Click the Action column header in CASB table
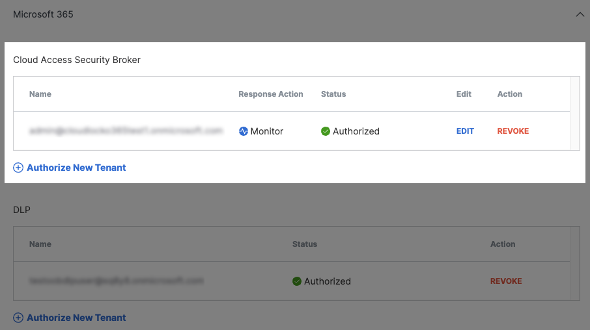This screenshot has height=330, width=590. [510, 94]
